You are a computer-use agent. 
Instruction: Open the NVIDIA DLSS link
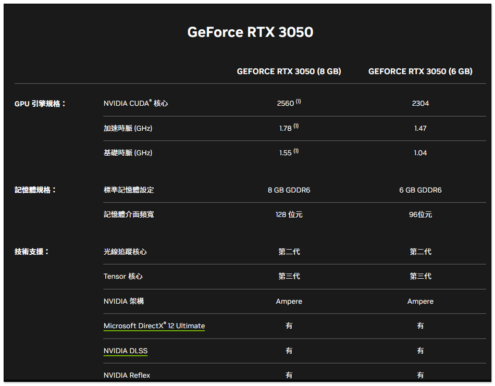[125, 351]
